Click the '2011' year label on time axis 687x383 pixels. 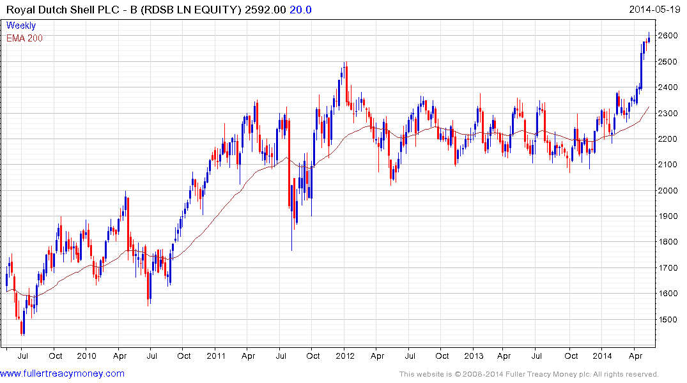(x=216, y=356)
